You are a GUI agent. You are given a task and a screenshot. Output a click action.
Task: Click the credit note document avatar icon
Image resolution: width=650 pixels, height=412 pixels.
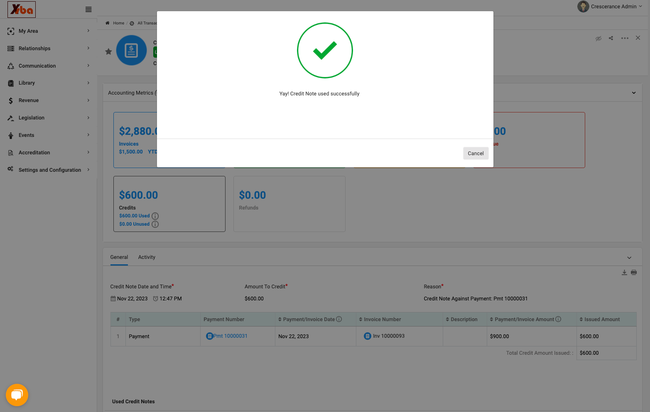click(x=132, y=50)
